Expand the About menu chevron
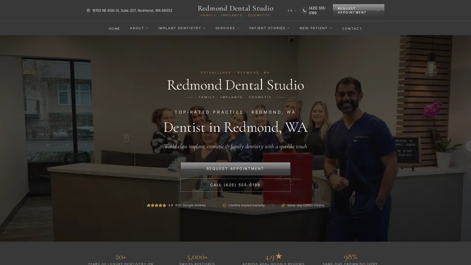The height and width of the screenshot is (265, 471). pyautogui.click(x=147, y=28)
